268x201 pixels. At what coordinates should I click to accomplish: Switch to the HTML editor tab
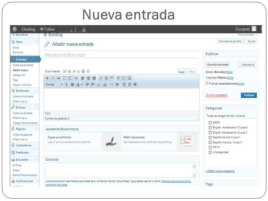pyautogui.click(x=192, y=72)
